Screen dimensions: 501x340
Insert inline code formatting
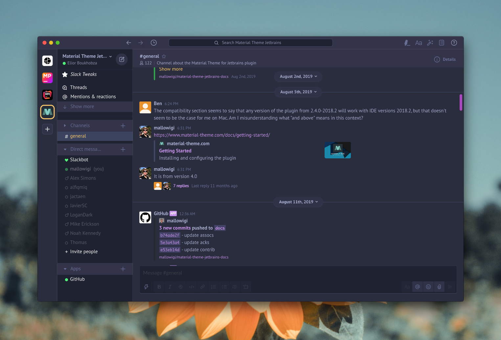(x=192, y=287)
